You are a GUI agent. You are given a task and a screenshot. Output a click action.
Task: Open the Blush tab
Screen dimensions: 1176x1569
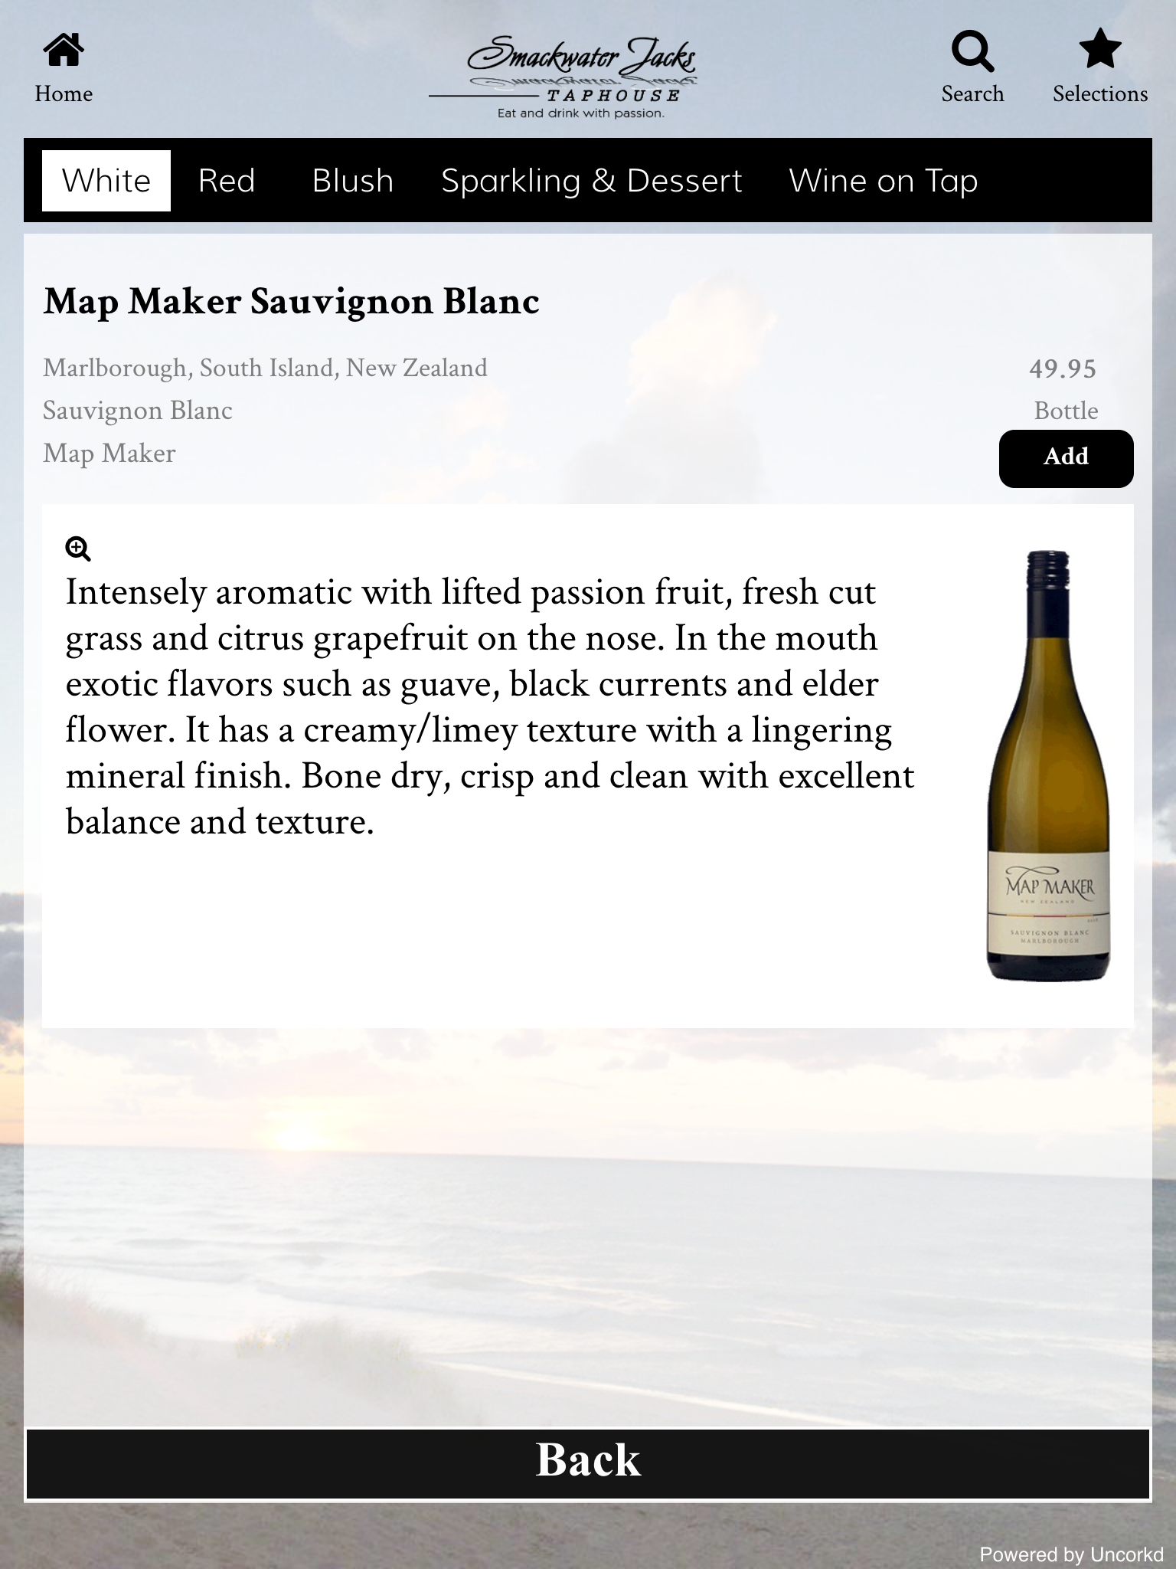coord(353,181)
